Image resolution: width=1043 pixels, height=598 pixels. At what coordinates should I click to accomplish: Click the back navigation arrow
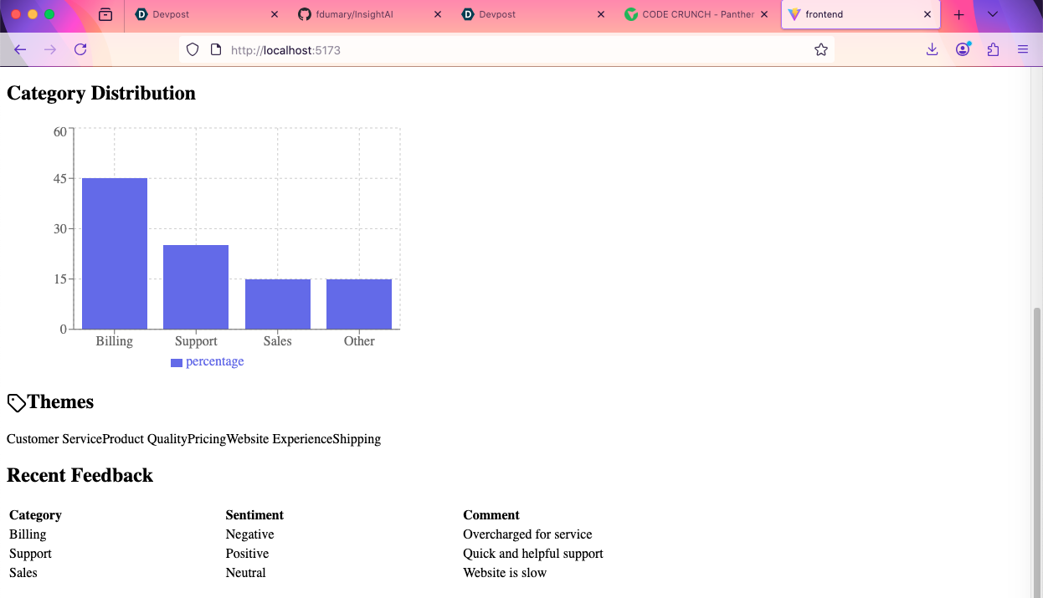pos(20,49)
